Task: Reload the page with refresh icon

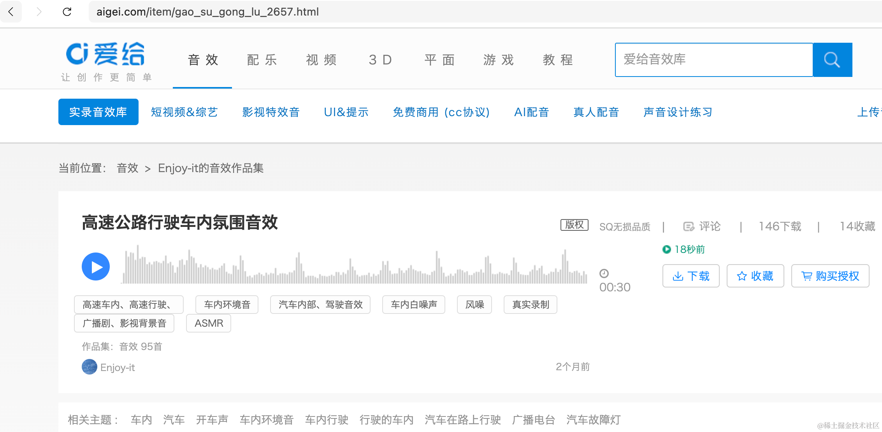Action: tap(67, 12)
